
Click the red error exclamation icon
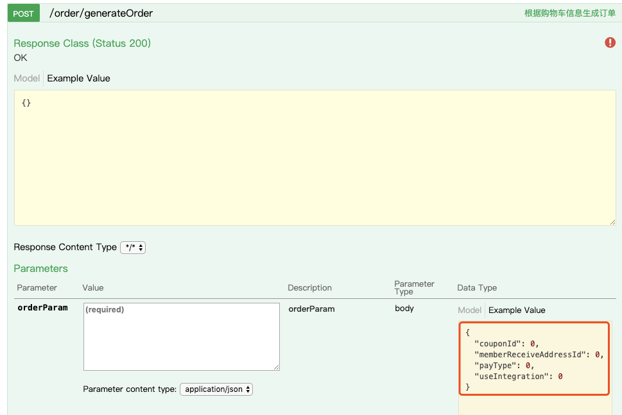tap(610, 42)
